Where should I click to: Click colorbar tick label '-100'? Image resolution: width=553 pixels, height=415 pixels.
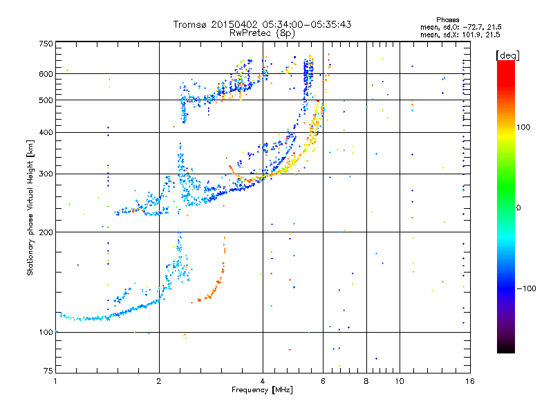(x=526, y=288)
